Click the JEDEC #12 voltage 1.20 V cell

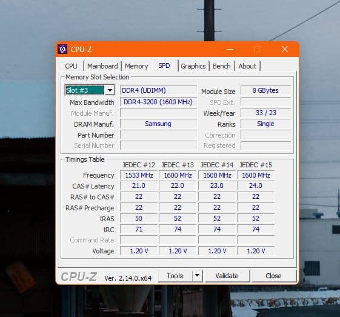pos(139,251)
